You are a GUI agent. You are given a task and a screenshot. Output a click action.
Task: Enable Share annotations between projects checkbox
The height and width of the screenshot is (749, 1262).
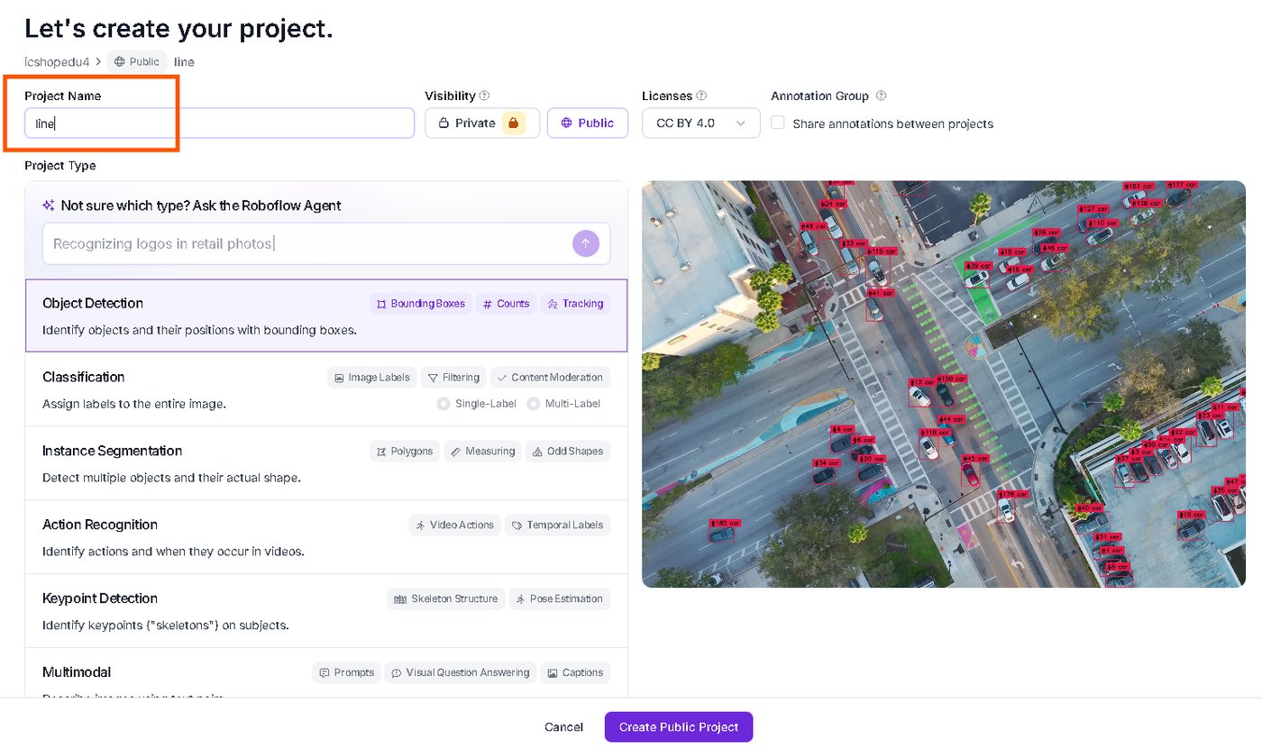click(x=778, y=123)
